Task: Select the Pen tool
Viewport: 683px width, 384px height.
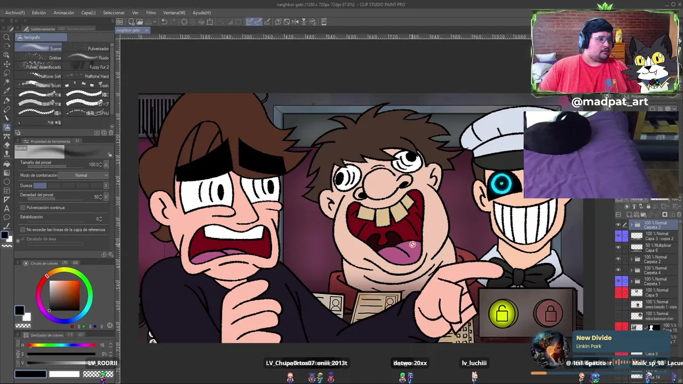Action: [7, 100]
